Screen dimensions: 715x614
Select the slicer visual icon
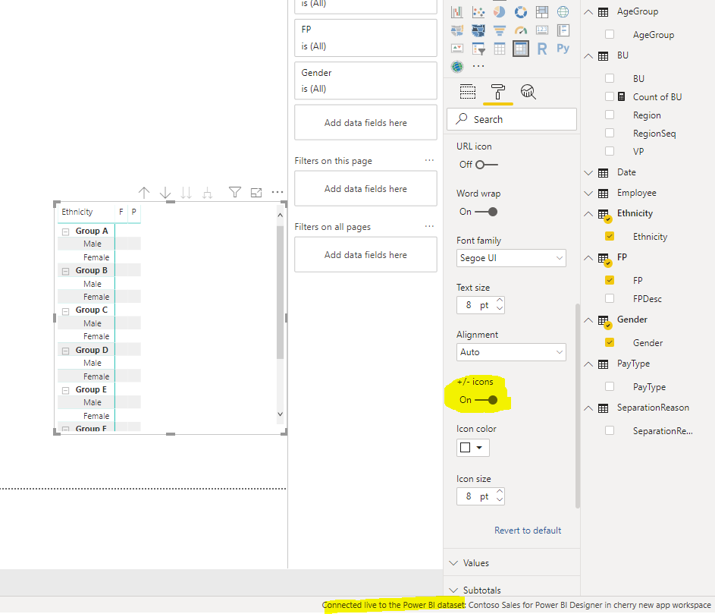pos(478,49)
